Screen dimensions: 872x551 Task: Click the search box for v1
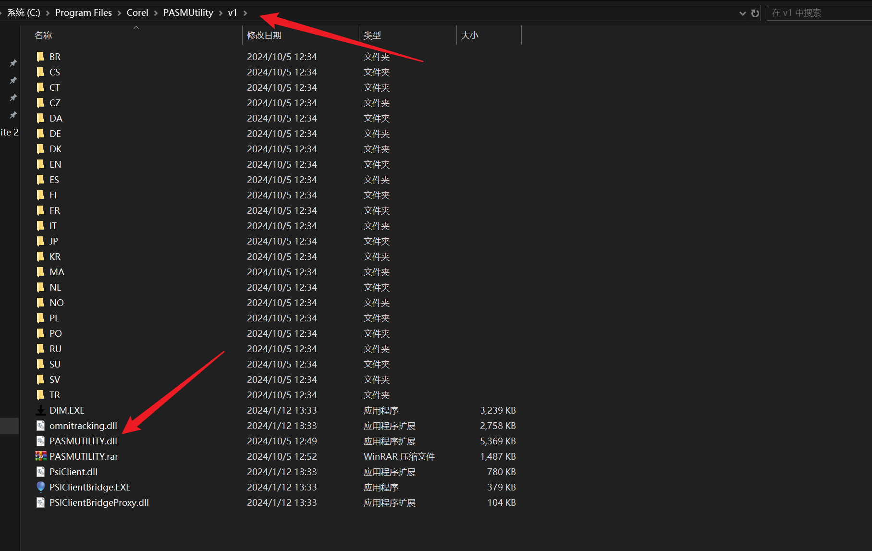click(x=817, y=13)
